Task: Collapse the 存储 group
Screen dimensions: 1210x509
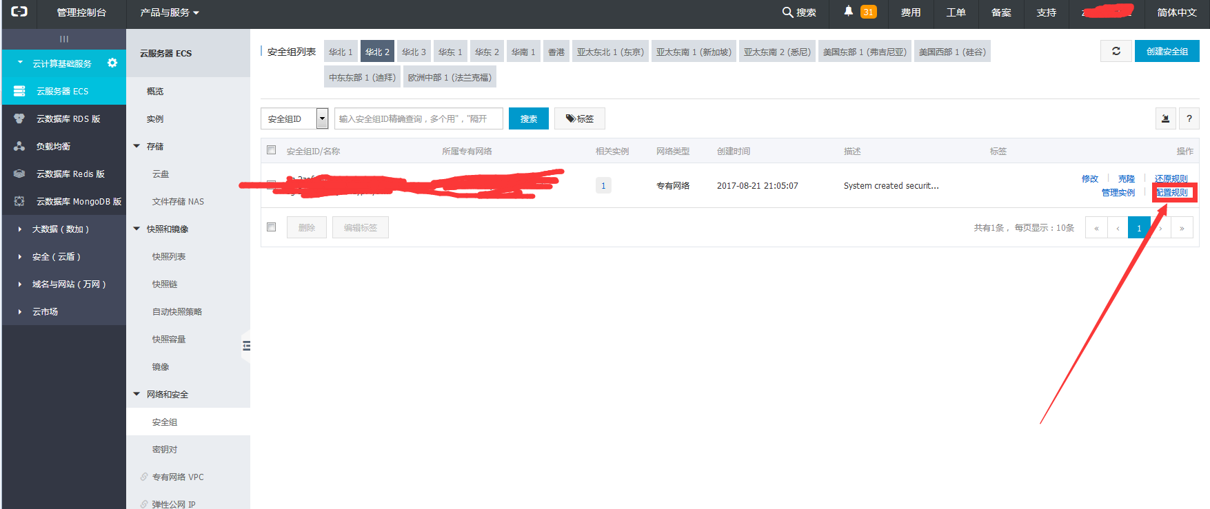Action: click(137, 146)
